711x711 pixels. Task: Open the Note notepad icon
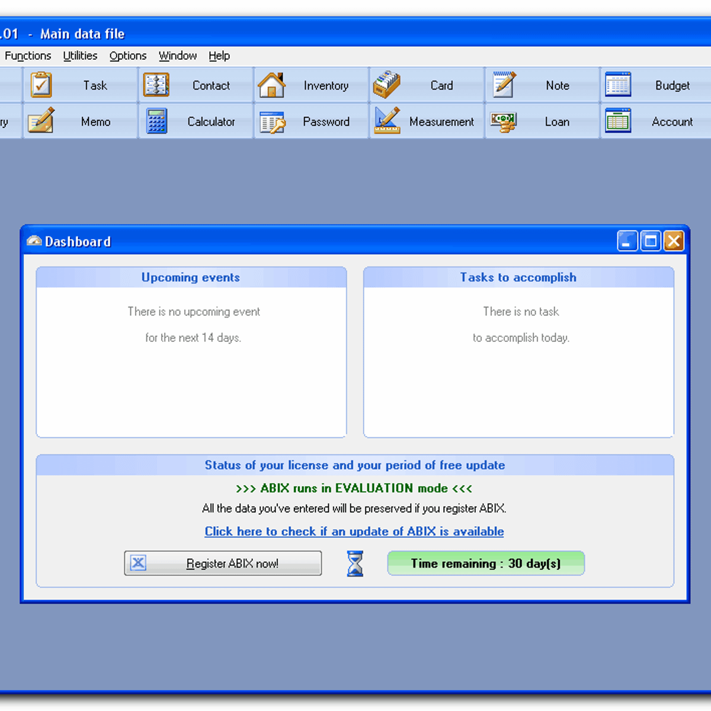[x=504, y=85]
